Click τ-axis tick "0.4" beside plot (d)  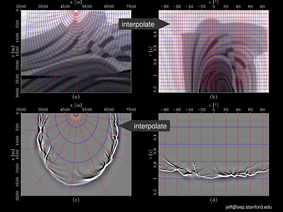(155, 137)
